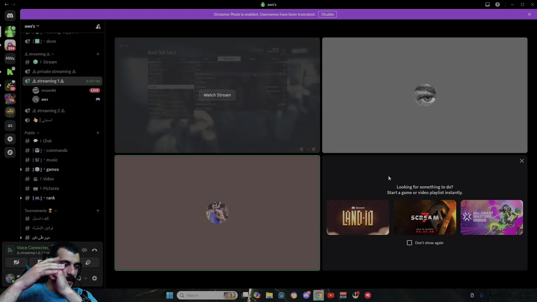
Task: Open the Valorant Masters card
Action: coord(492,217)
